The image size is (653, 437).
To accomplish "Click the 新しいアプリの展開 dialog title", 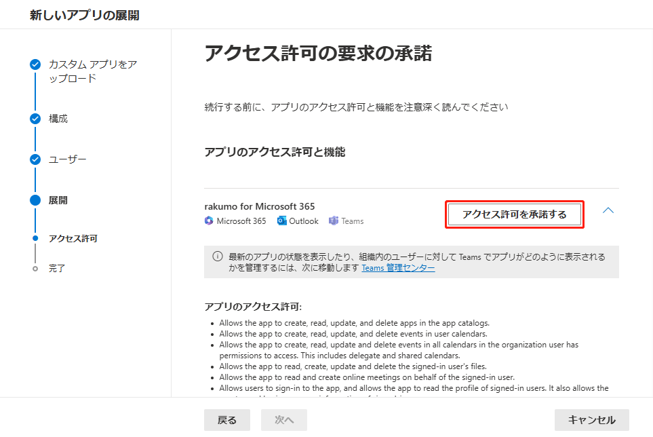I will [85, 16].
